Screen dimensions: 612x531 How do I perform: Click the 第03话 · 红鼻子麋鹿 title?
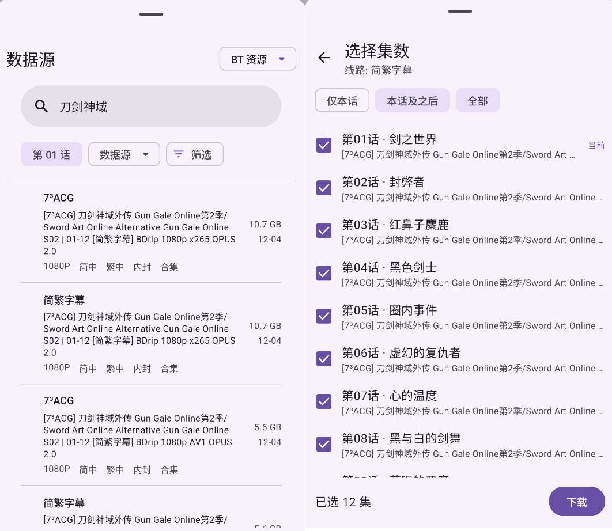[x=395, y=225]
